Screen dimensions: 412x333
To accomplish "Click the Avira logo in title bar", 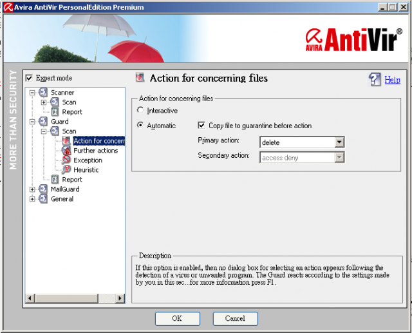I will pos(8,7).
